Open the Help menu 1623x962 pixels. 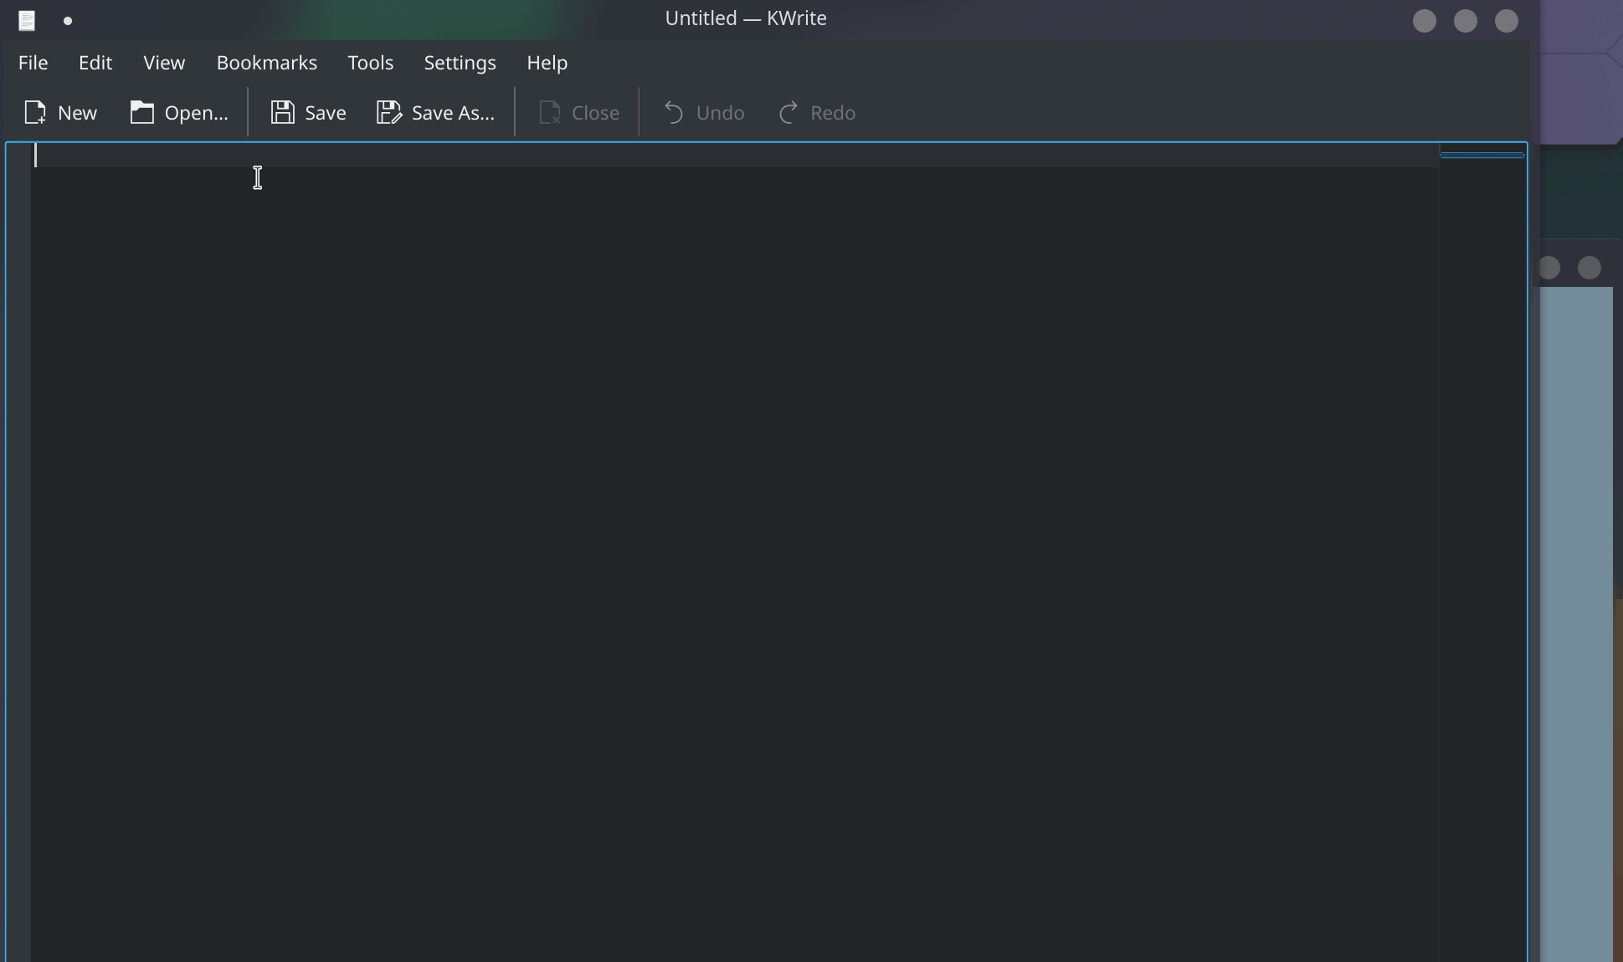547,63
